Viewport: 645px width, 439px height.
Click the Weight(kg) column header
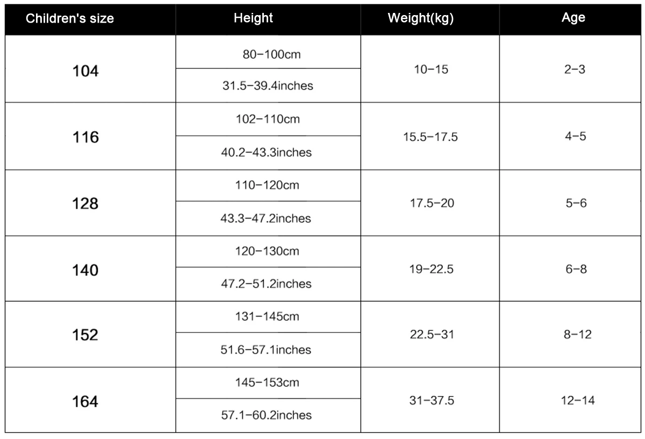421,18
